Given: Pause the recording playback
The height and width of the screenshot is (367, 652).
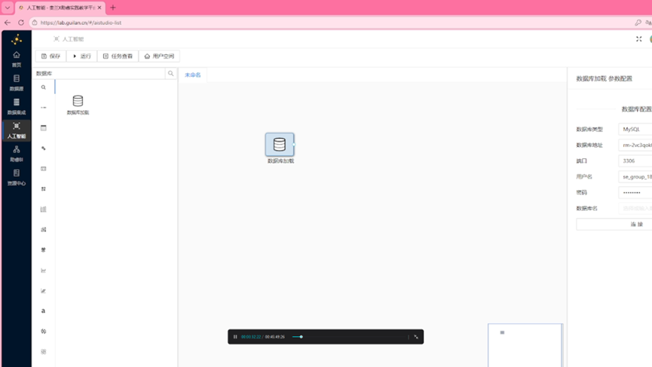Looking at the screenshot, I should [235, 337].
